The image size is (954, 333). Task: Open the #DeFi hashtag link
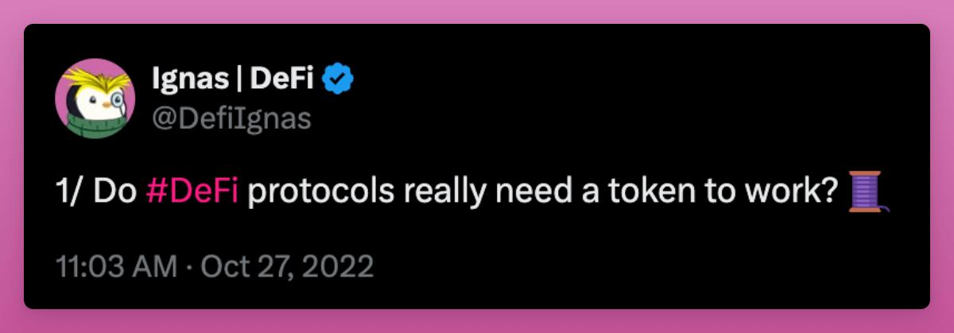click(x=193, y=193)
